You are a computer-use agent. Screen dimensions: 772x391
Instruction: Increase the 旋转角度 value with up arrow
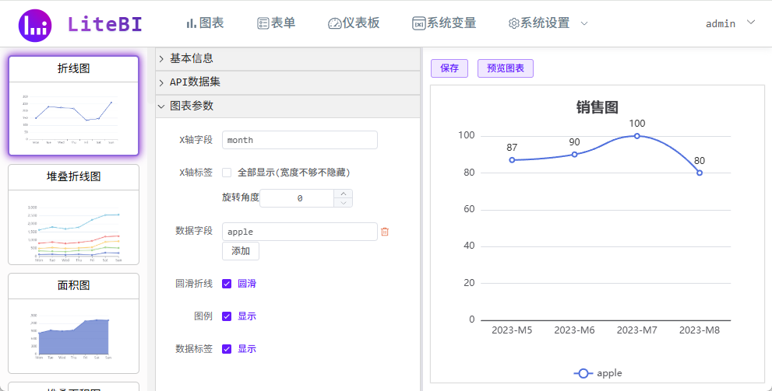344,194
